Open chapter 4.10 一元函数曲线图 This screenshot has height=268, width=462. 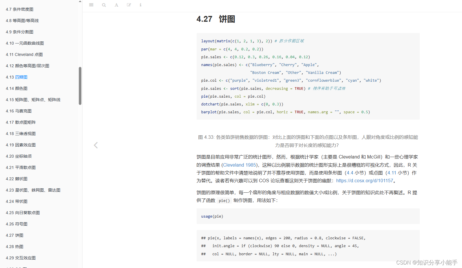point(25,43)
